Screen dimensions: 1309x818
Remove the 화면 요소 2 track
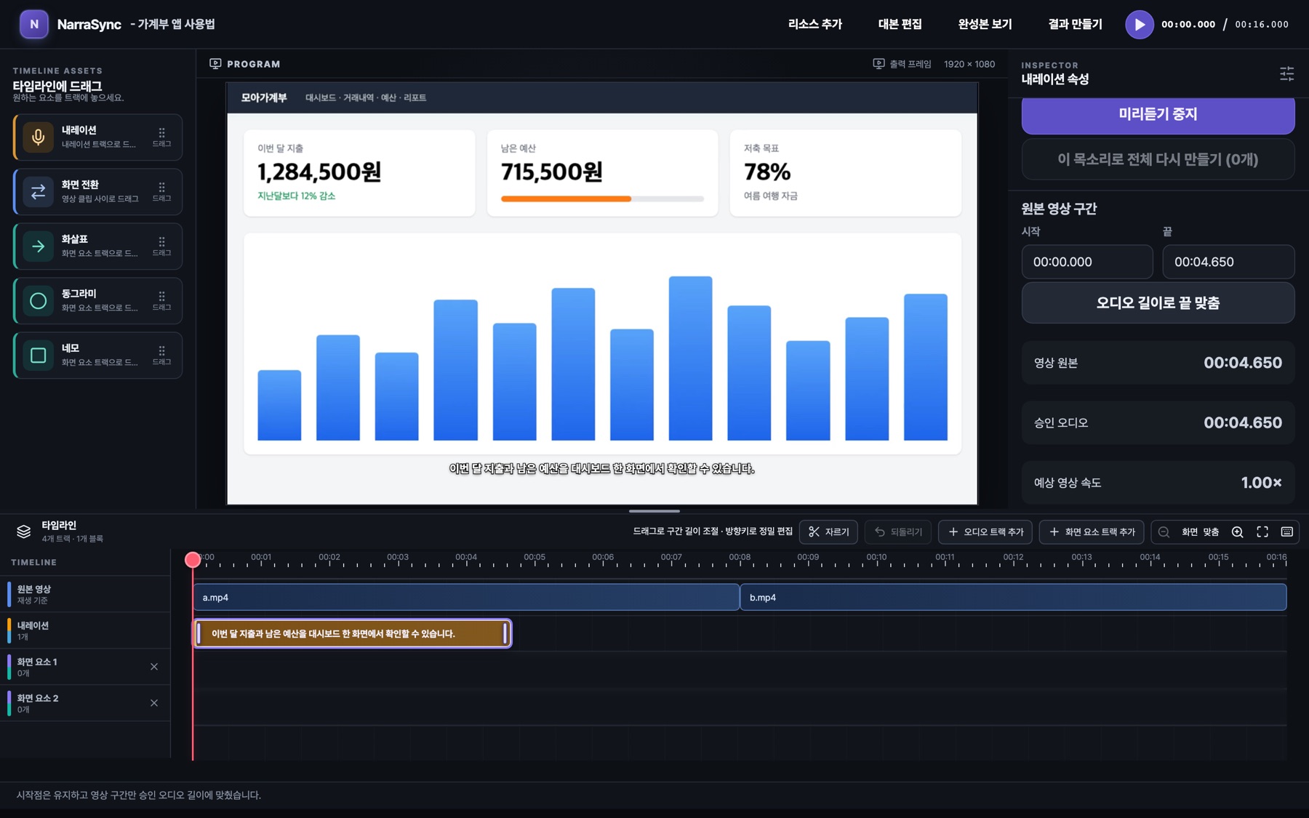(154, 703)
